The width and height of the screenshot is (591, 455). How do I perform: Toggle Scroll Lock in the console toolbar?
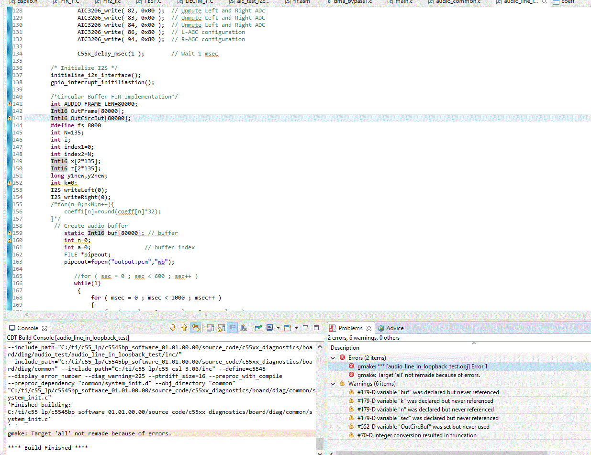(221, 327)
